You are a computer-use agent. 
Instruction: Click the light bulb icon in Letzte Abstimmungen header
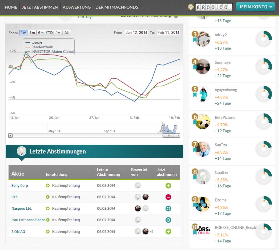[x=22, y=151]
